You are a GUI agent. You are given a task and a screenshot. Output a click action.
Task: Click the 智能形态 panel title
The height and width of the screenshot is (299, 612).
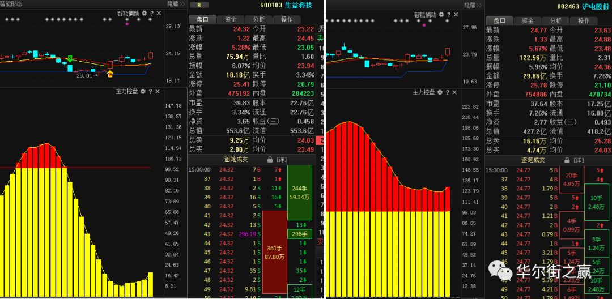coord(11,4)
